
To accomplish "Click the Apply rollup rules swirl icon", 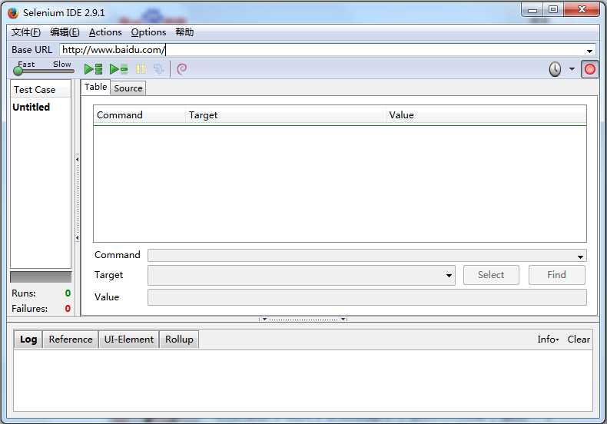I will pyautogui.click(x=181, y=69).
